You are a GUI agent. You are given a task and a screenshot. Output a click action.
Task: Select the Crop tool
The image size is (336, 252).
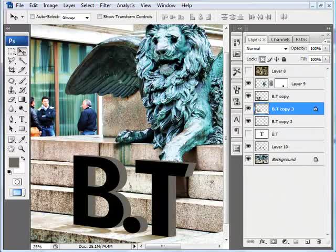[12, 70]
